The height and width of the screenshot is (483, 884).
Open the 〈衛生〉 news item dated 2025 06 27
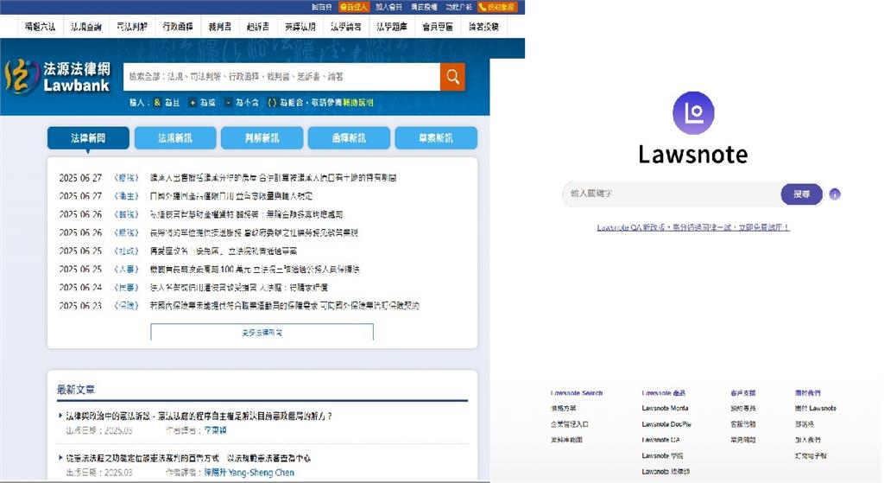point(231,196)
